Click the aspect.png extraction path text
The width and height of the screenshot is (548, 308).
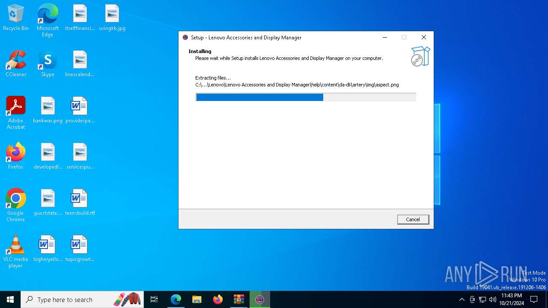297,85
